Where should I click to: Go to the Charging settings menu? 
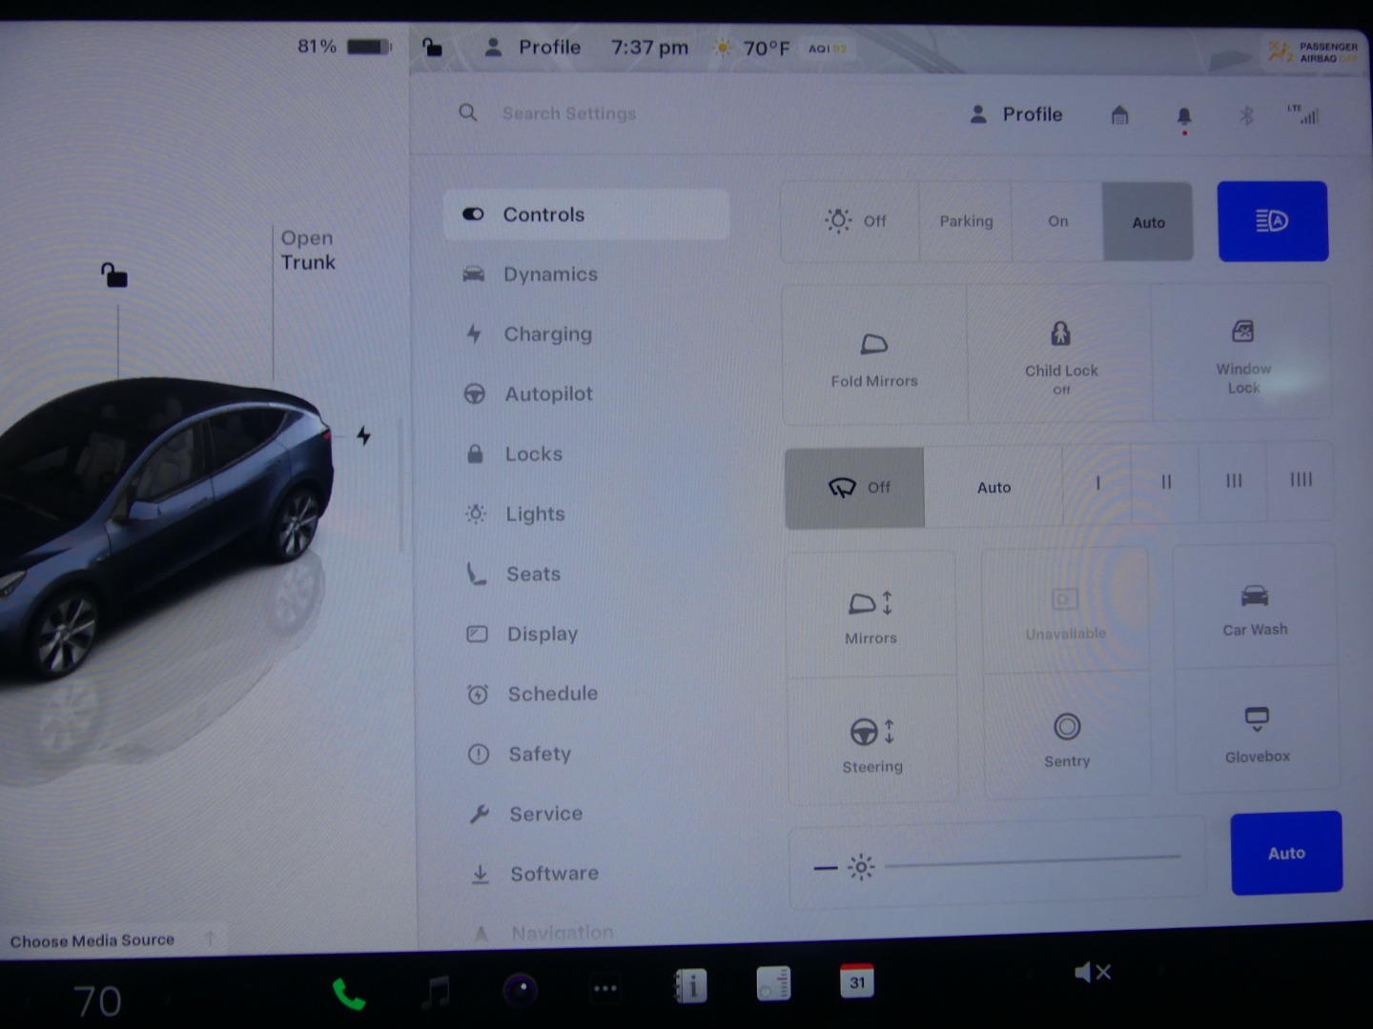(x=547, y=334)
